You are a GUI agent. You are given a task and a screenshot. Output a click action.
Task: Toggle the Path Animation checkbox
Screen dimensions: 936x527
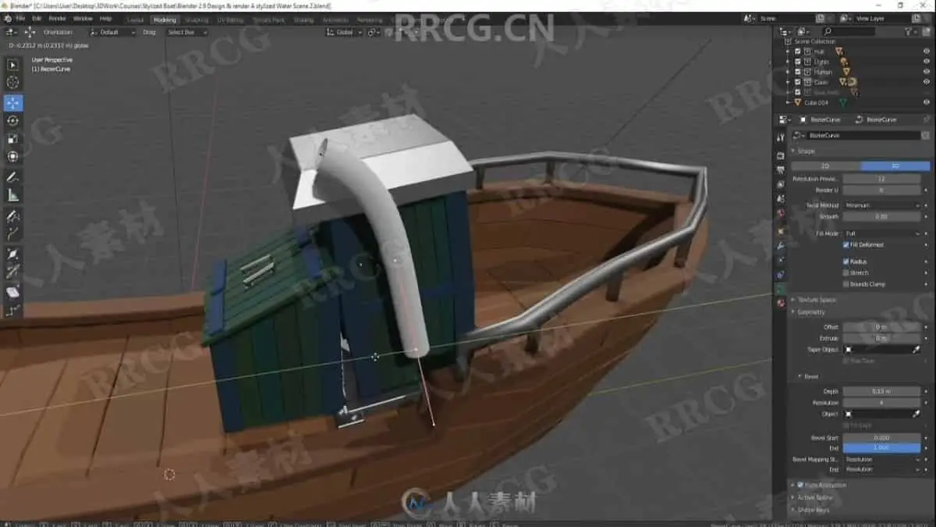tap(800, 485)
